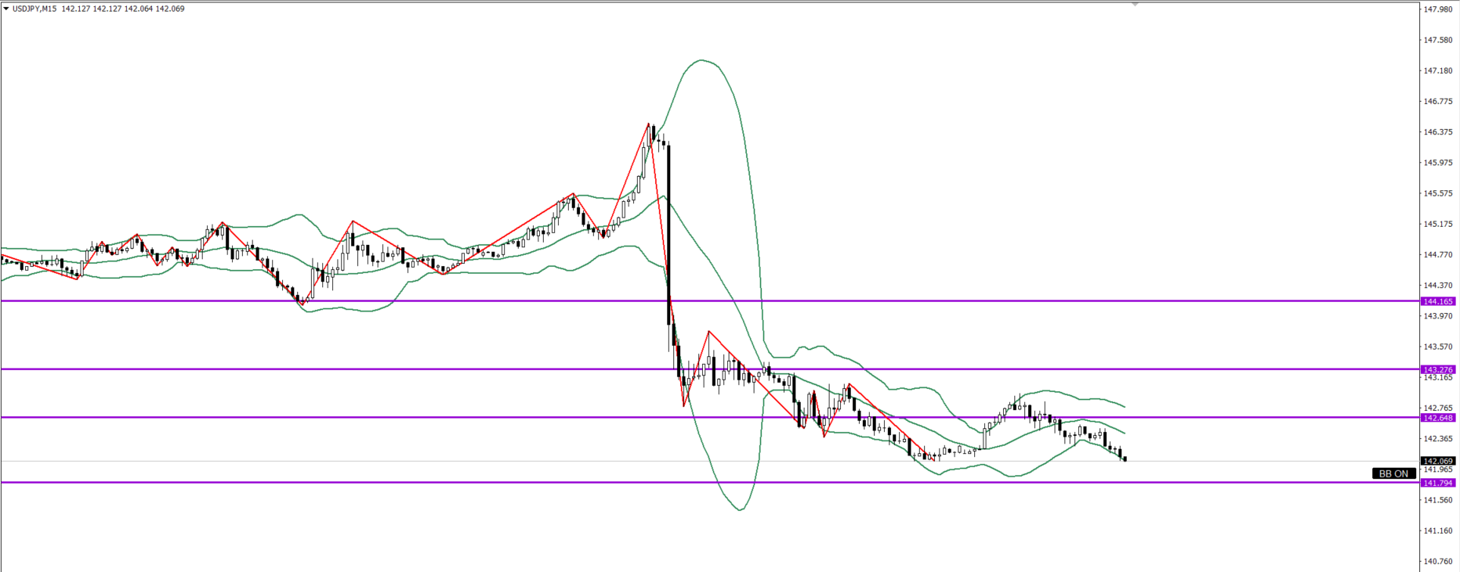Click the black 142.069 current price label

pyautogui.click(x=1438, y=461)
